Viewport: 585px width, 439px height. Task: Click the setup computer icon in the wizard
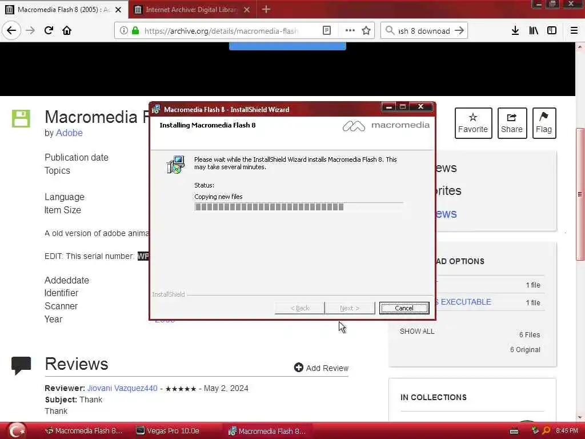(x=175, y=165)
